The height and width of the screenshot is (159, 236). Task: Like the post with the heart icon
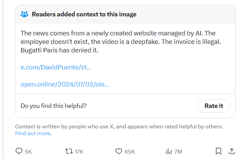pos(119,151)
